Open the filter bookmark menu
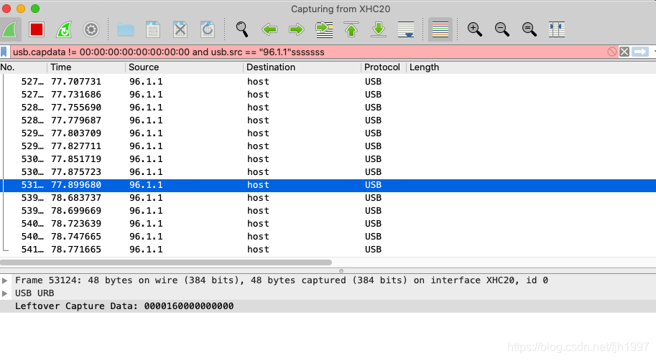Viewport: 656px width, 360px height. click(4, 52)
